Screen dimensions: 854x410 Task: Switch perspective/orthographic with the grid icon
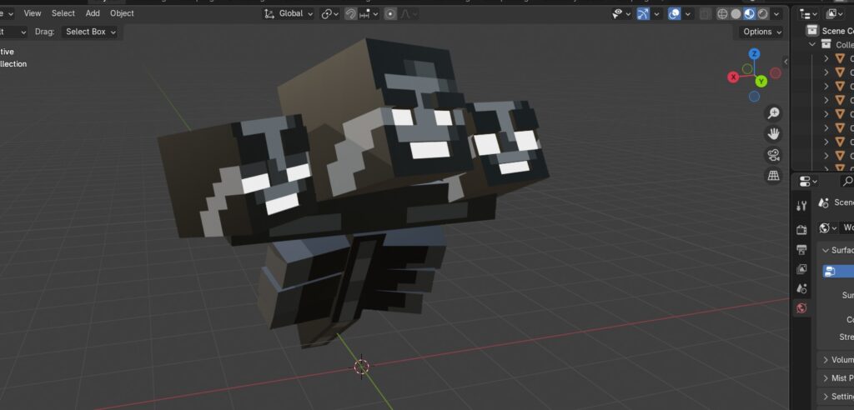click(773, 176)
